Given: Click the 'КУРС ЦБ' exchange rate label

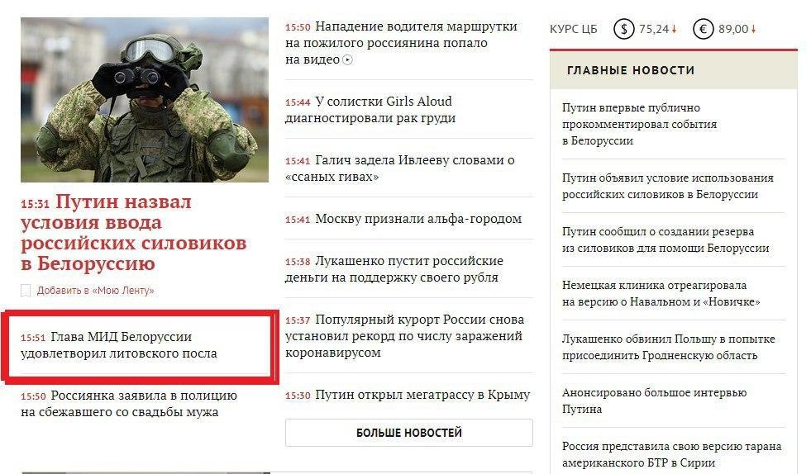Looking at the screenshot, I should click(573, 30).
